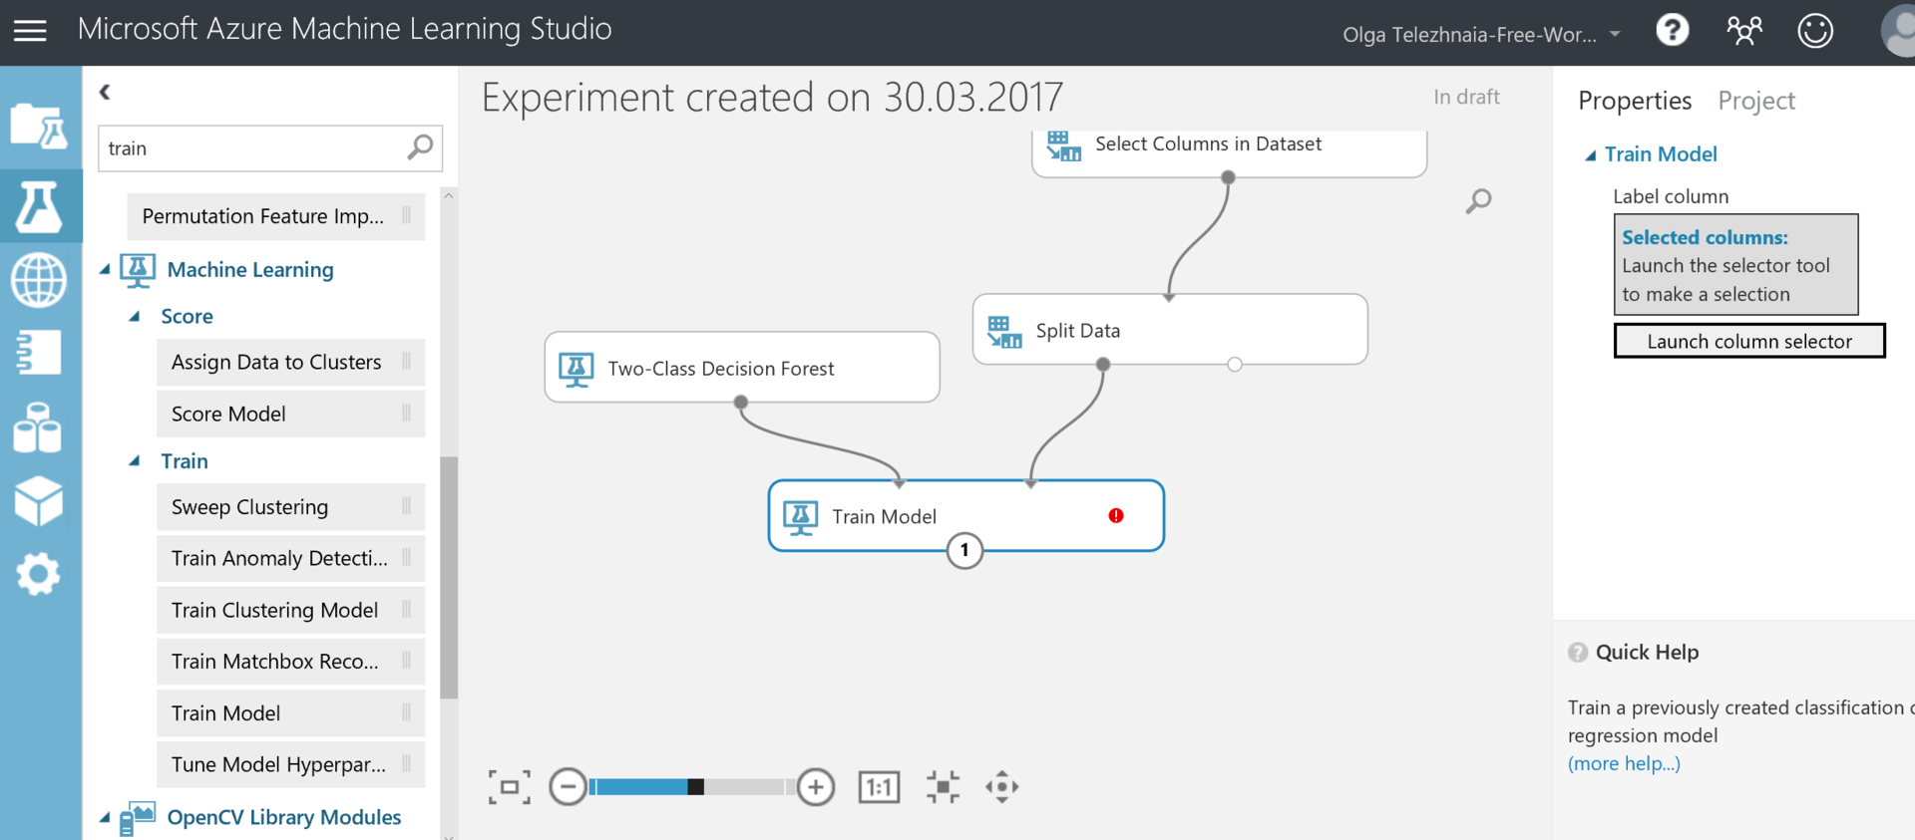This screenshot has height=840, width=1915.
Task: Collapse the Train Model properties section
Action: pos(1591,155)
